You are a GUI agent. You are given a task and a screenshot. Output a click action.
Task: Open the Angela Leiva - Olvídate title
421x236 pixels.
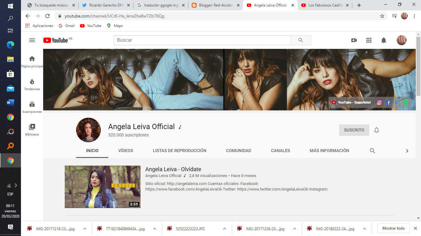(x=173, y=169)
